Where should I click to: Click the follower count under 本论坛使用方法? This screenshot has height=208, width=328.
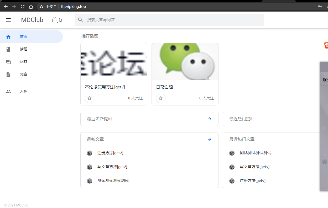coord(136,98)
